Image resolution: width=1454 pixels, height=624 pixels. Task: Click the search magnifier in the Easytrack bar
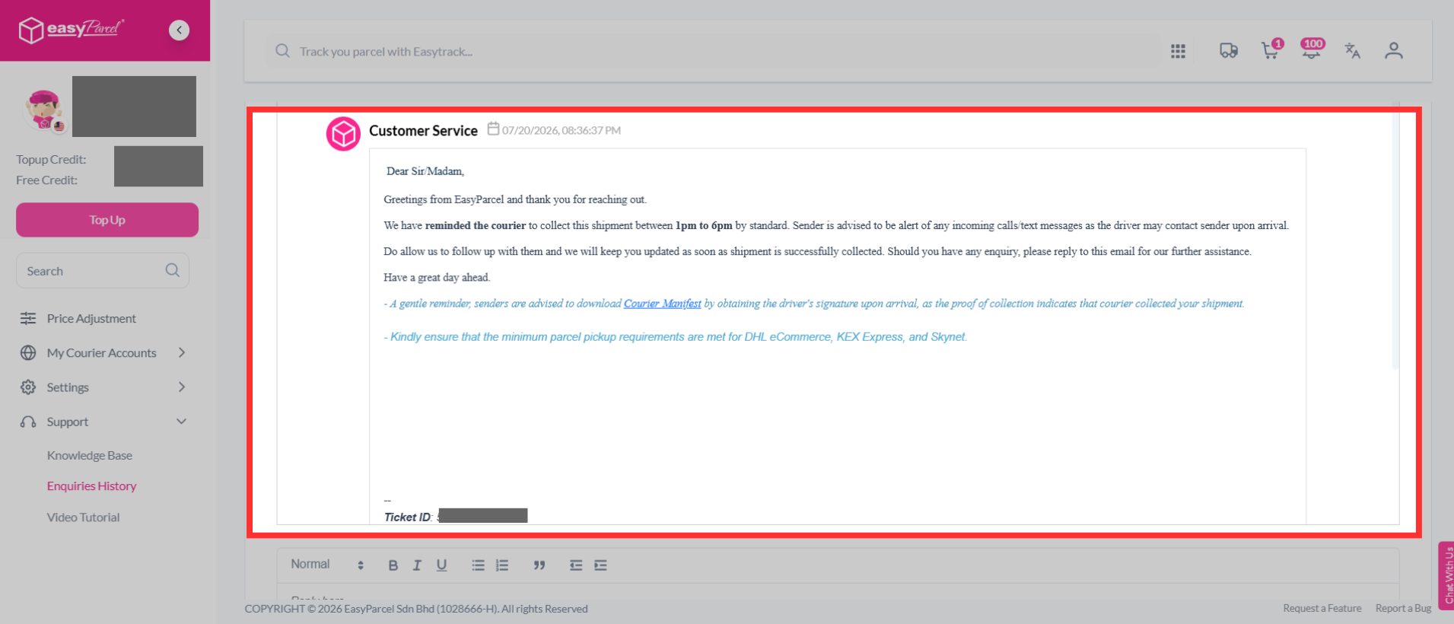pyautogui.click(x=282, y=51)
